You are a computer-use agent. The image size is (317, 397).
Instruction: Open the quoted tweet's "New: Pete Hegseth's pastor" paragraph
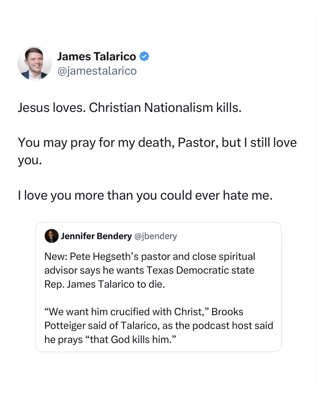149,270
